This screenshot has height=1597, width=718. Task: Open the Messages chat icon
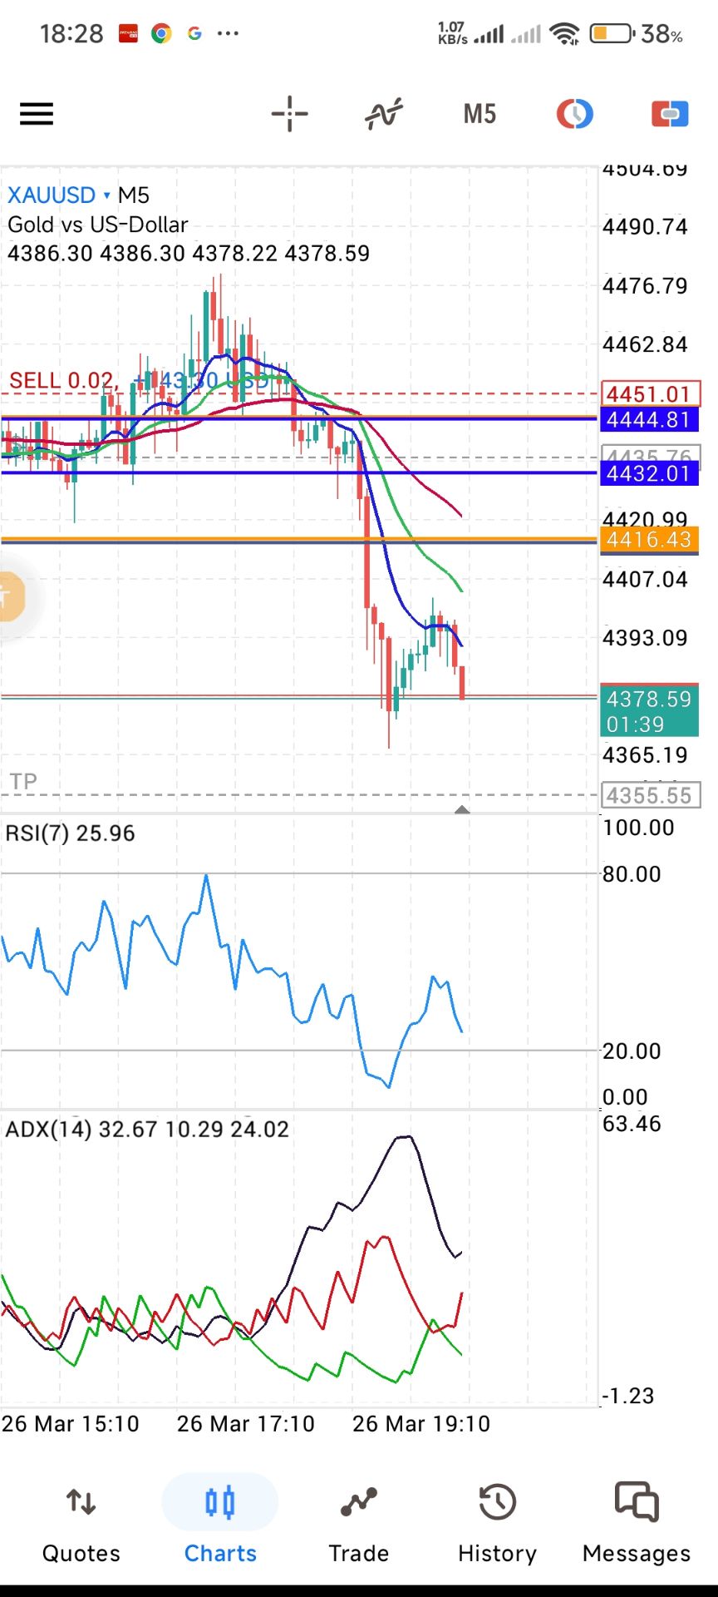tap(636, 1502)
